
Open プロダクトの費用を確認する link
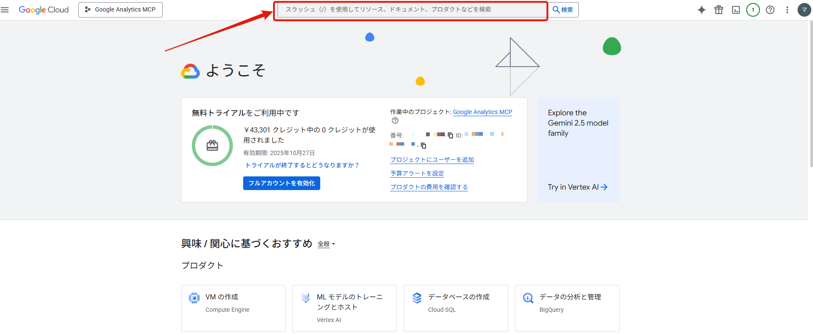point(429,187)
